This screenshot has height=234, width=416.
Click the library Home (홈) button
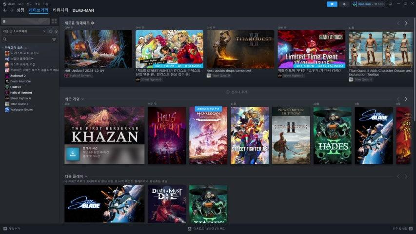[25, 21]
